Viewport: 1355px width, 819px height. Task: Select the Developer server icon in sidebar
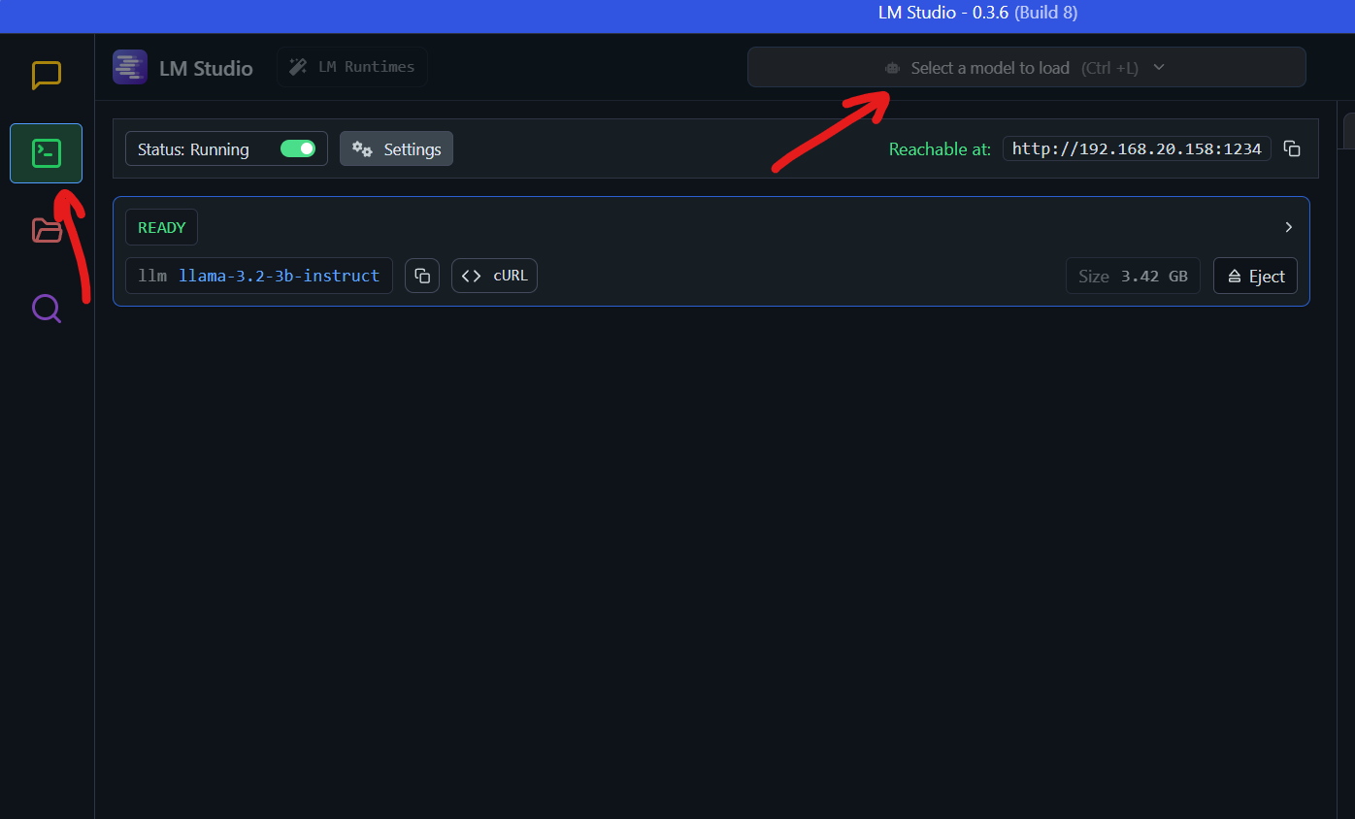click(x=46, y=152)
